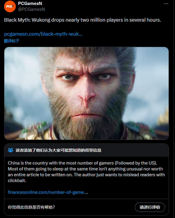This screenshot has width=175, height=218.
Task: Open the @PCGamesN handle link
Action: (31, 9)
